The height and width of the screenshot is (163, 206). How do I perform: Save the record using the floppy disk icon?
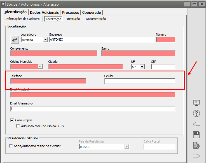pos(196,135)
